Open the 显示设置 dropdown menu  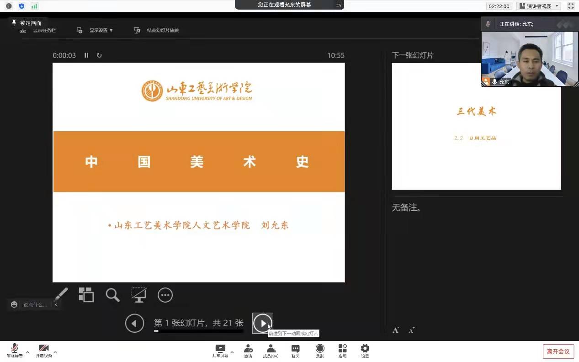[101, 31]
